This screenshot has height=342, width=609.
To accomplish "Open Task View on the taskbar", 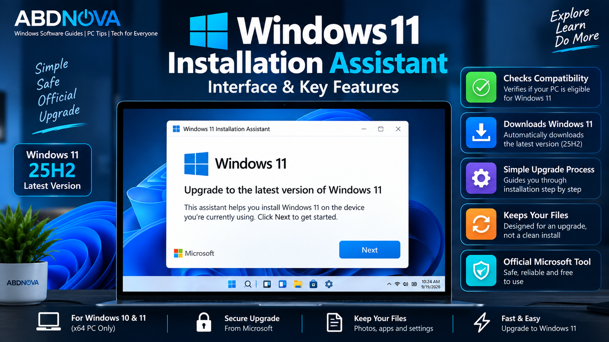I will [x=267, y=284].
